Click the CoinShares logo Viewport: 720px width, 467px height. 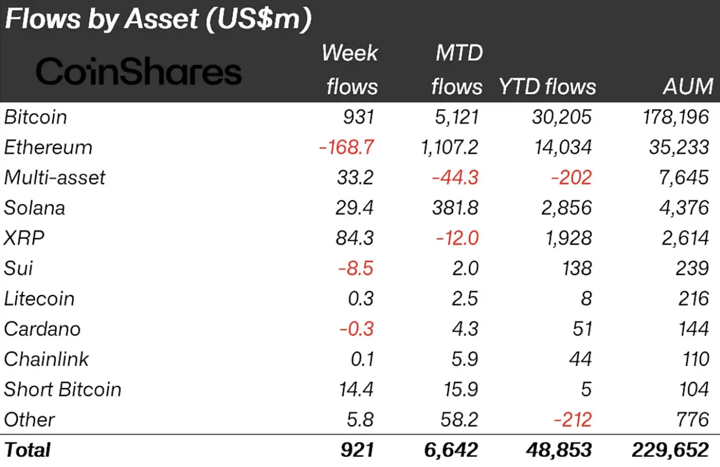138,72
